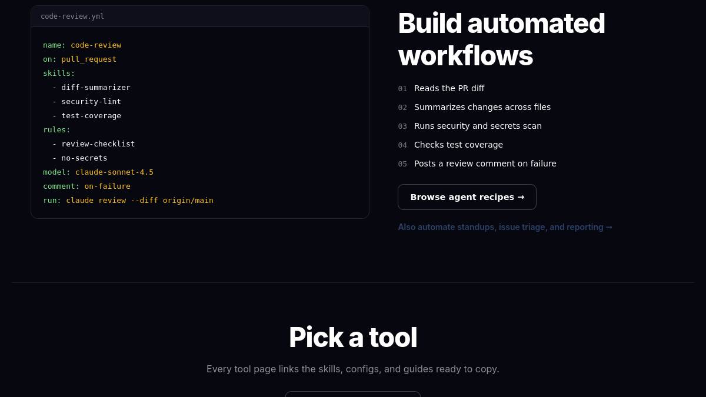This screenshot has width=706, height=397.
Task: Click the 'name: code-review' code line
Action: coord(82,45)
